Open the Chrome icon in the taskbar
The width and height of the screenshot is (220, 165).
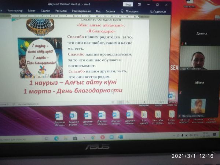[93, 137]
